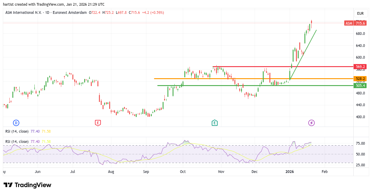Open the EUR currency selector

(360, 14)
